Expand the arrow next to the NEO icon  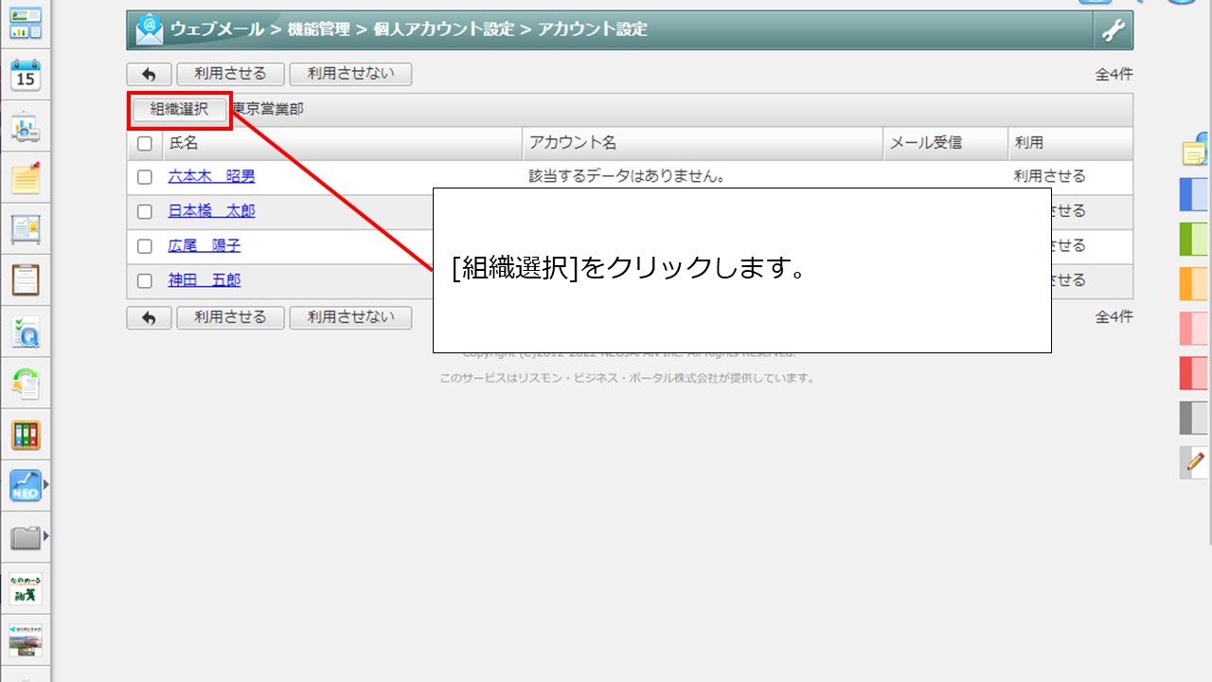[x=45, y=485]
